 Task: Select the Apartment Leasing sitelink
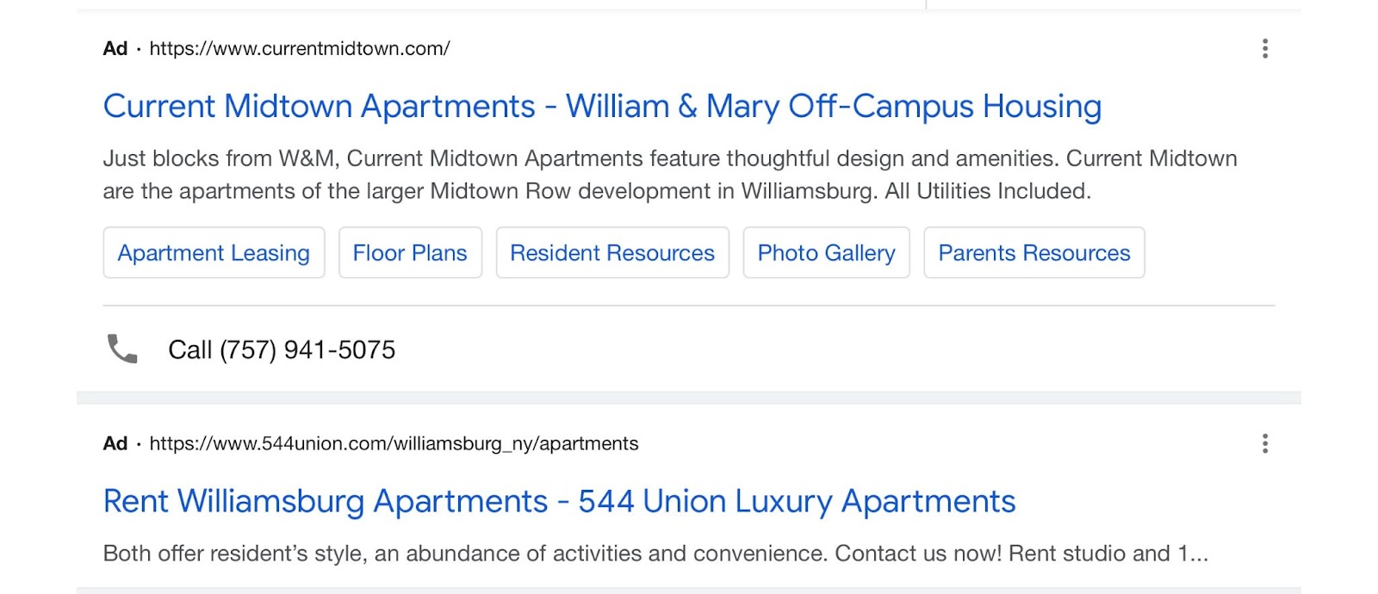[214, 252]
